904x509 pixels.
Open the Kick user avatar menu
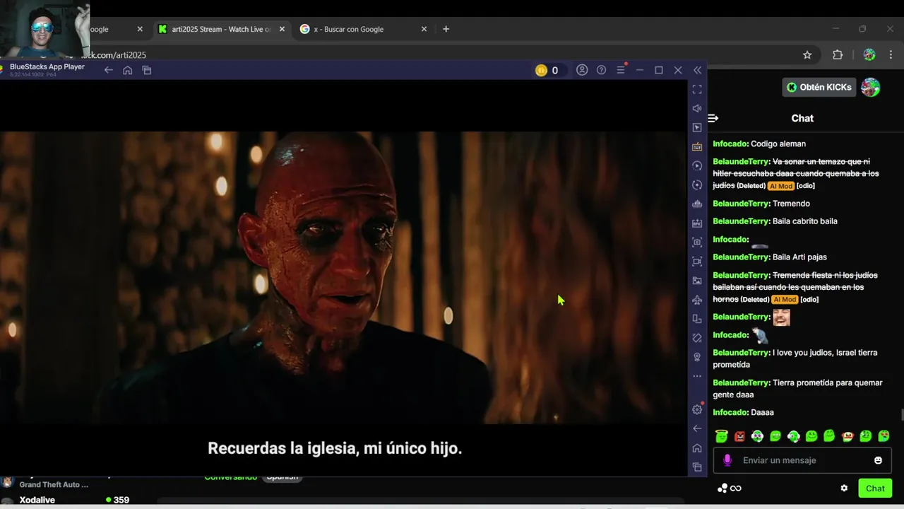[x=871, y=87]
